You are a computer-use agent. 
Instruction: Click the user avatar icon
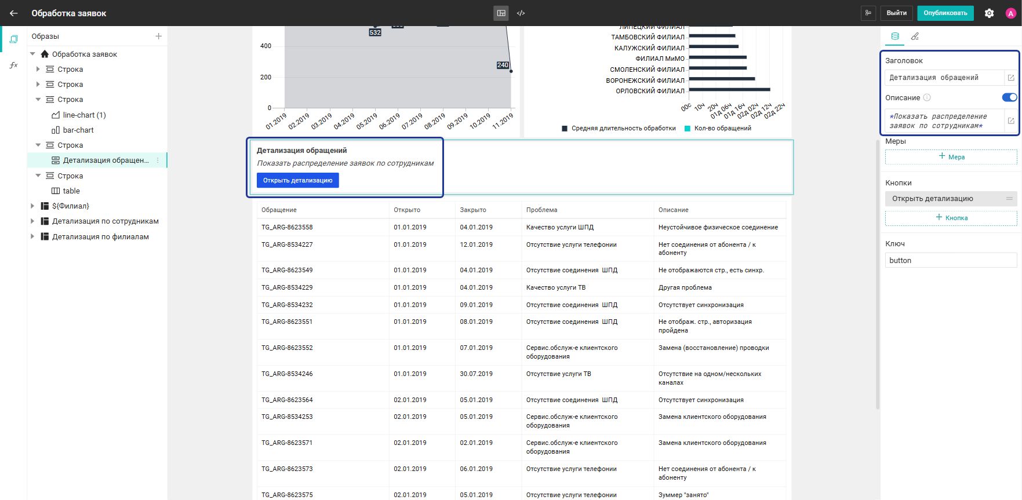(x=1010, y=13)
